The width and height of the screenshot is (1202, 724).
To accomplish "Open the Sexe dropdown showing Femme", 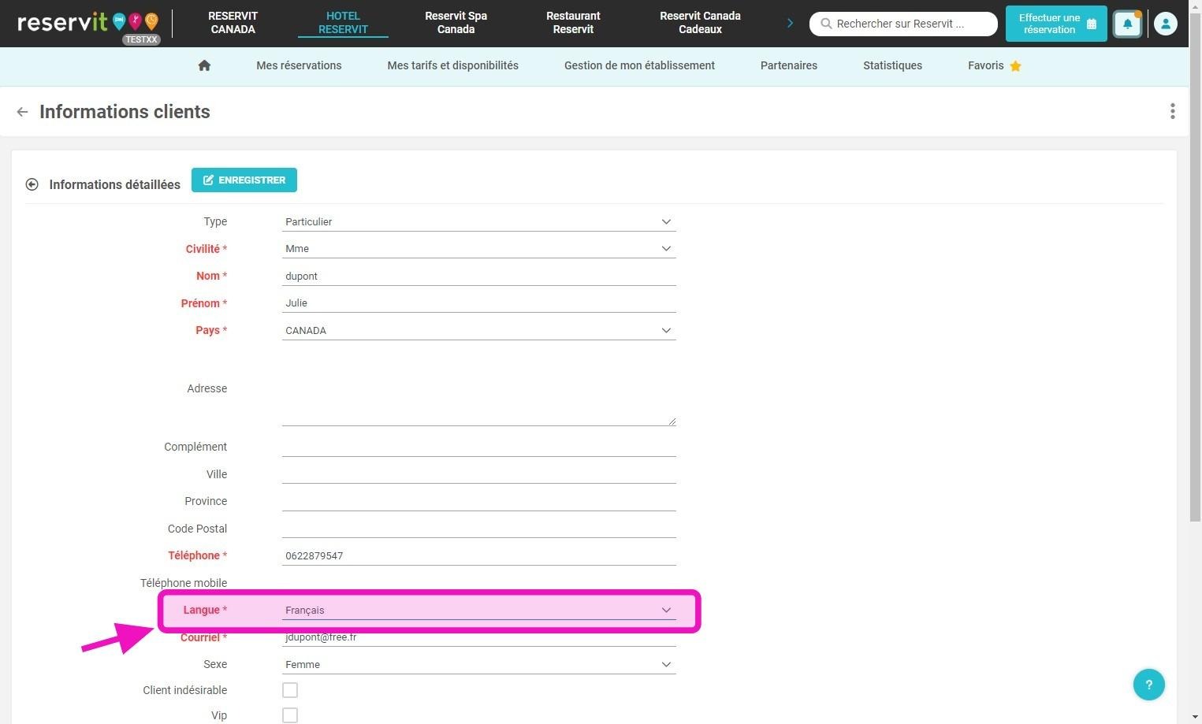I will (x=479, y=664).
